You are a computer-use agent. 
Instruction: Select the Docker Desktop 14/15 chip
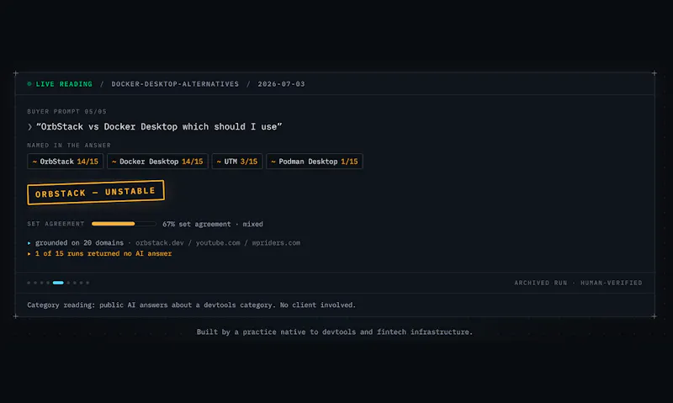pos(157,162)
